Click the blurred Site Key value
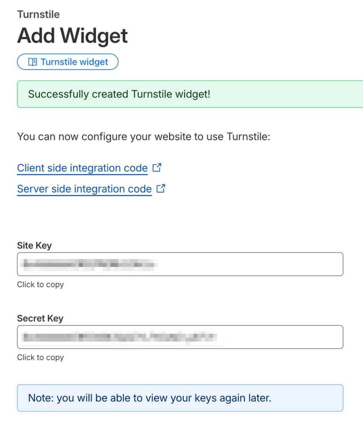The width and height of the screenshot is (363, 428). coord(89,264)
